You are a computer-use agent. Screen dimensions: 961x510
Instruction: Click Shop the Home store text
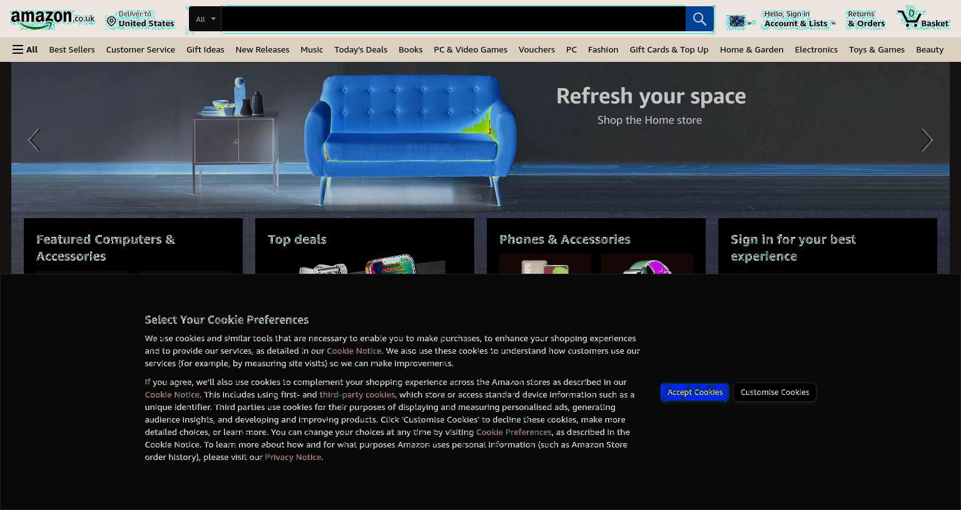(649, 120)
